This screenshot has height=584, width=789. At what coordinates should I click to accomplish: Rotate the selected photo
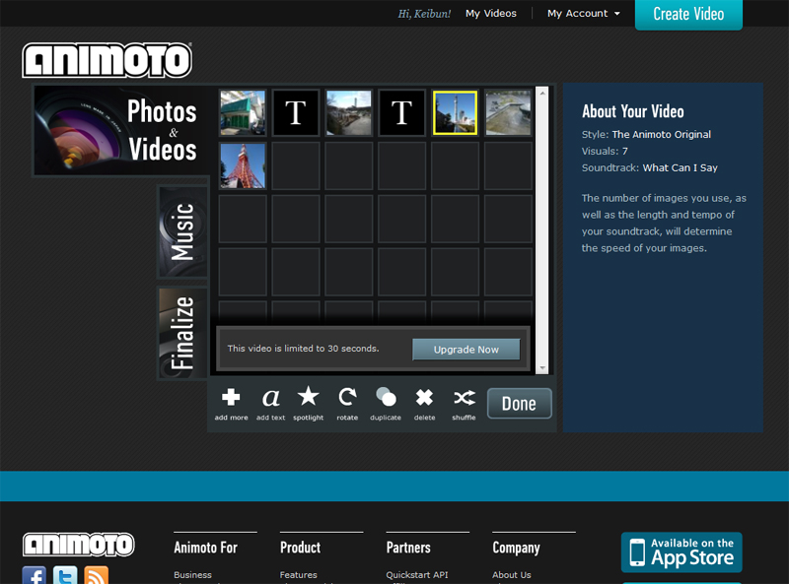tap(347, 397)
